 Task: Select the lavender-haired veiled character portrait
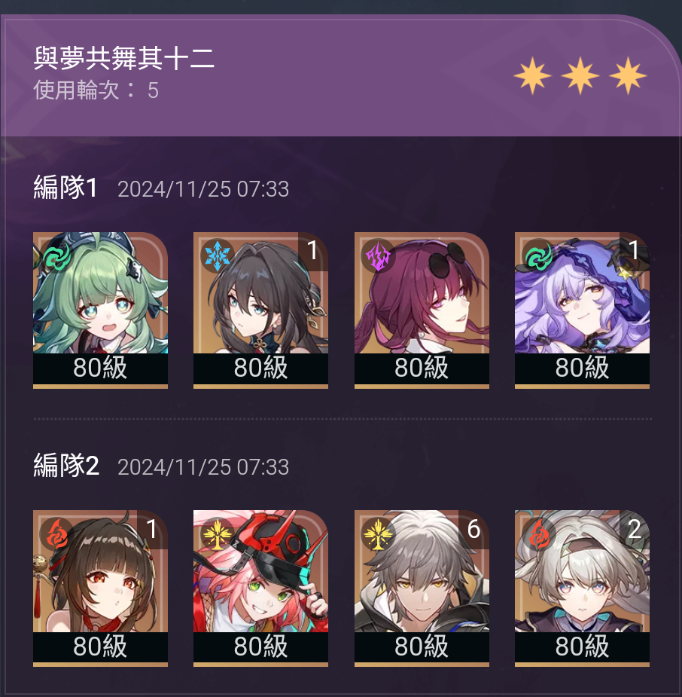click(x=582, y=310)
